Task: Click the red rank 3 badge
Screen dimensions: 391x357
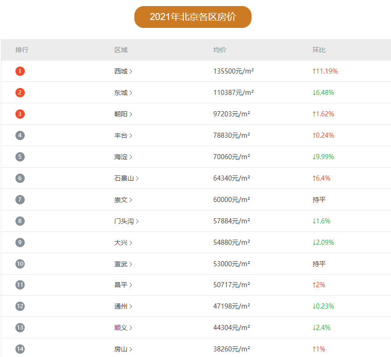Action: tap(20, 114)
